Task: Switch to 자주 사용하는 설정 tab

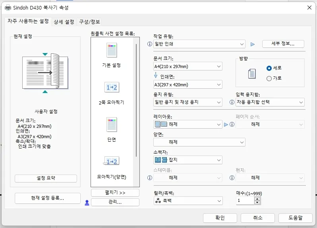Action: click(28, 21)
